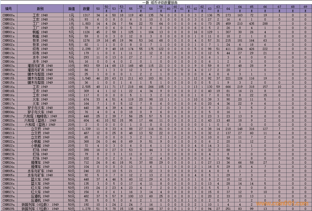The width and height of the screenshot is (312, 211).
Task: Select the code cell CHN827s
Action: click(x=9, y=192)
